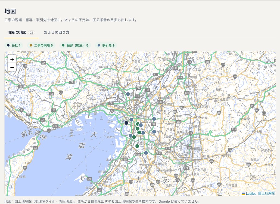Zoom in the map with plus button
Image resolution: width=280 pixels, height=204 pixels.
[12, 59]
